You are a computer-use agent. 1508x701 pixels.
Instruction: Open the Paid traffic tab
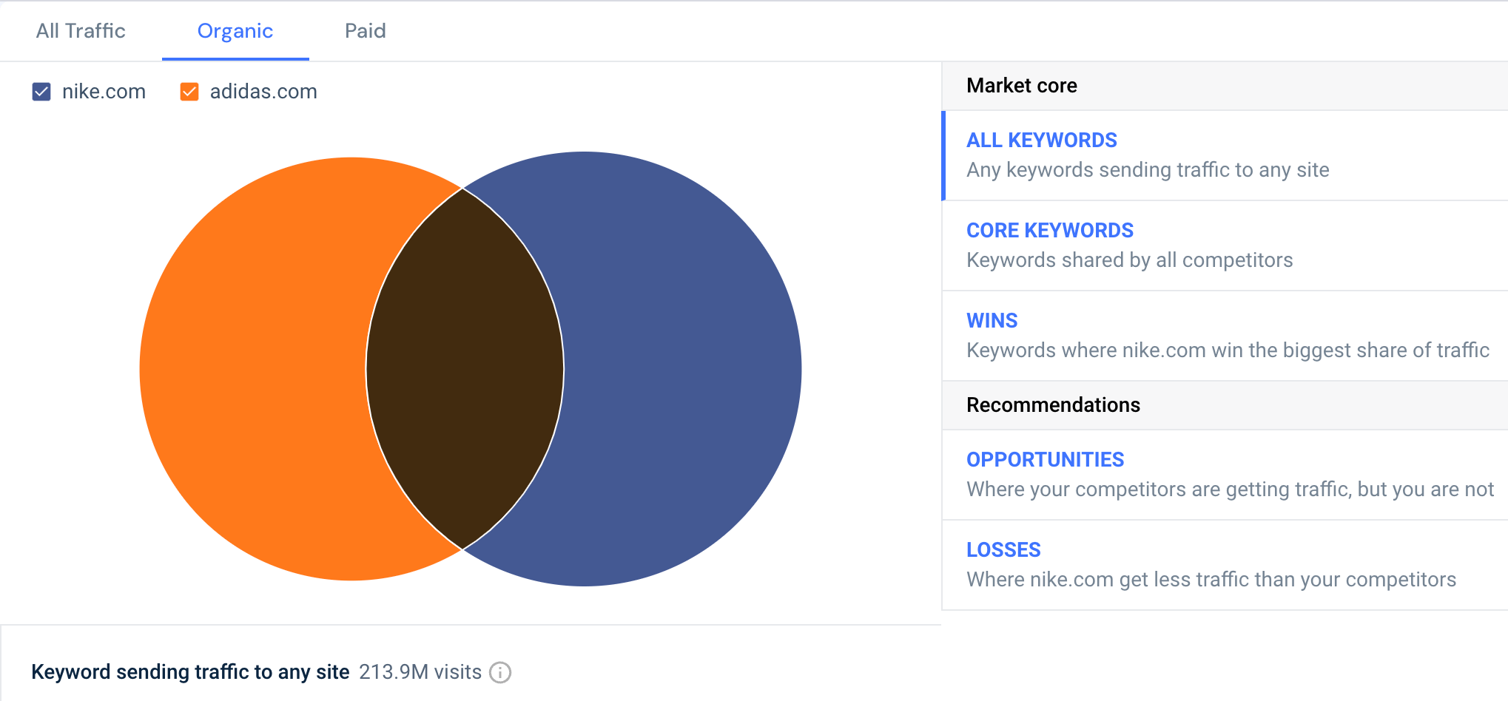click(365, 31)
